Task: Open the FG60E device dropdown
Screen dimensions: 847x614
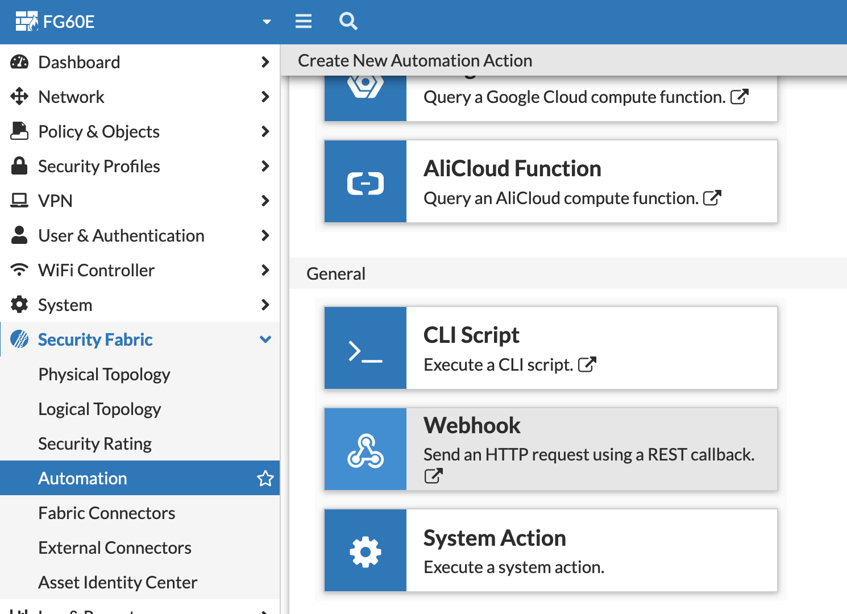Action: (265, 22)
